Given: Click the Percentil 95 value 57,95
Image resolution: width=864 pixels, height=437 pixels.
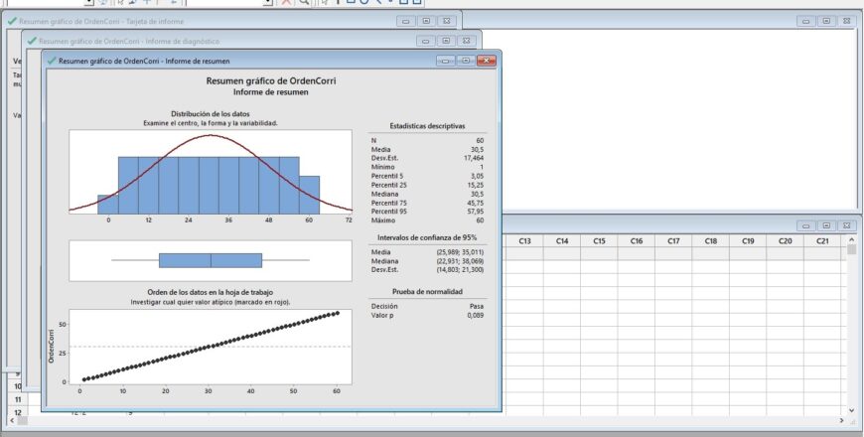Looking at the screenshot, I should [x=475, y=212].
